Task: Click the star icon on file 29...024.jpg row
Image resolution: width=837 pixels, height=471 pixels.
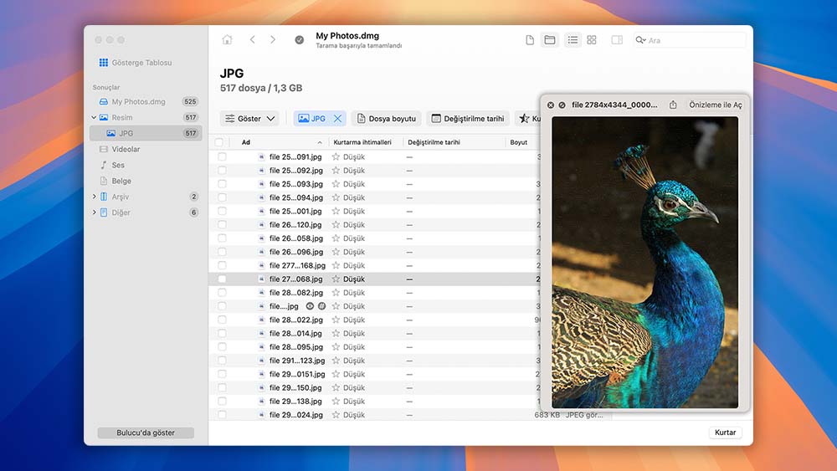Action: click(336, 415)
